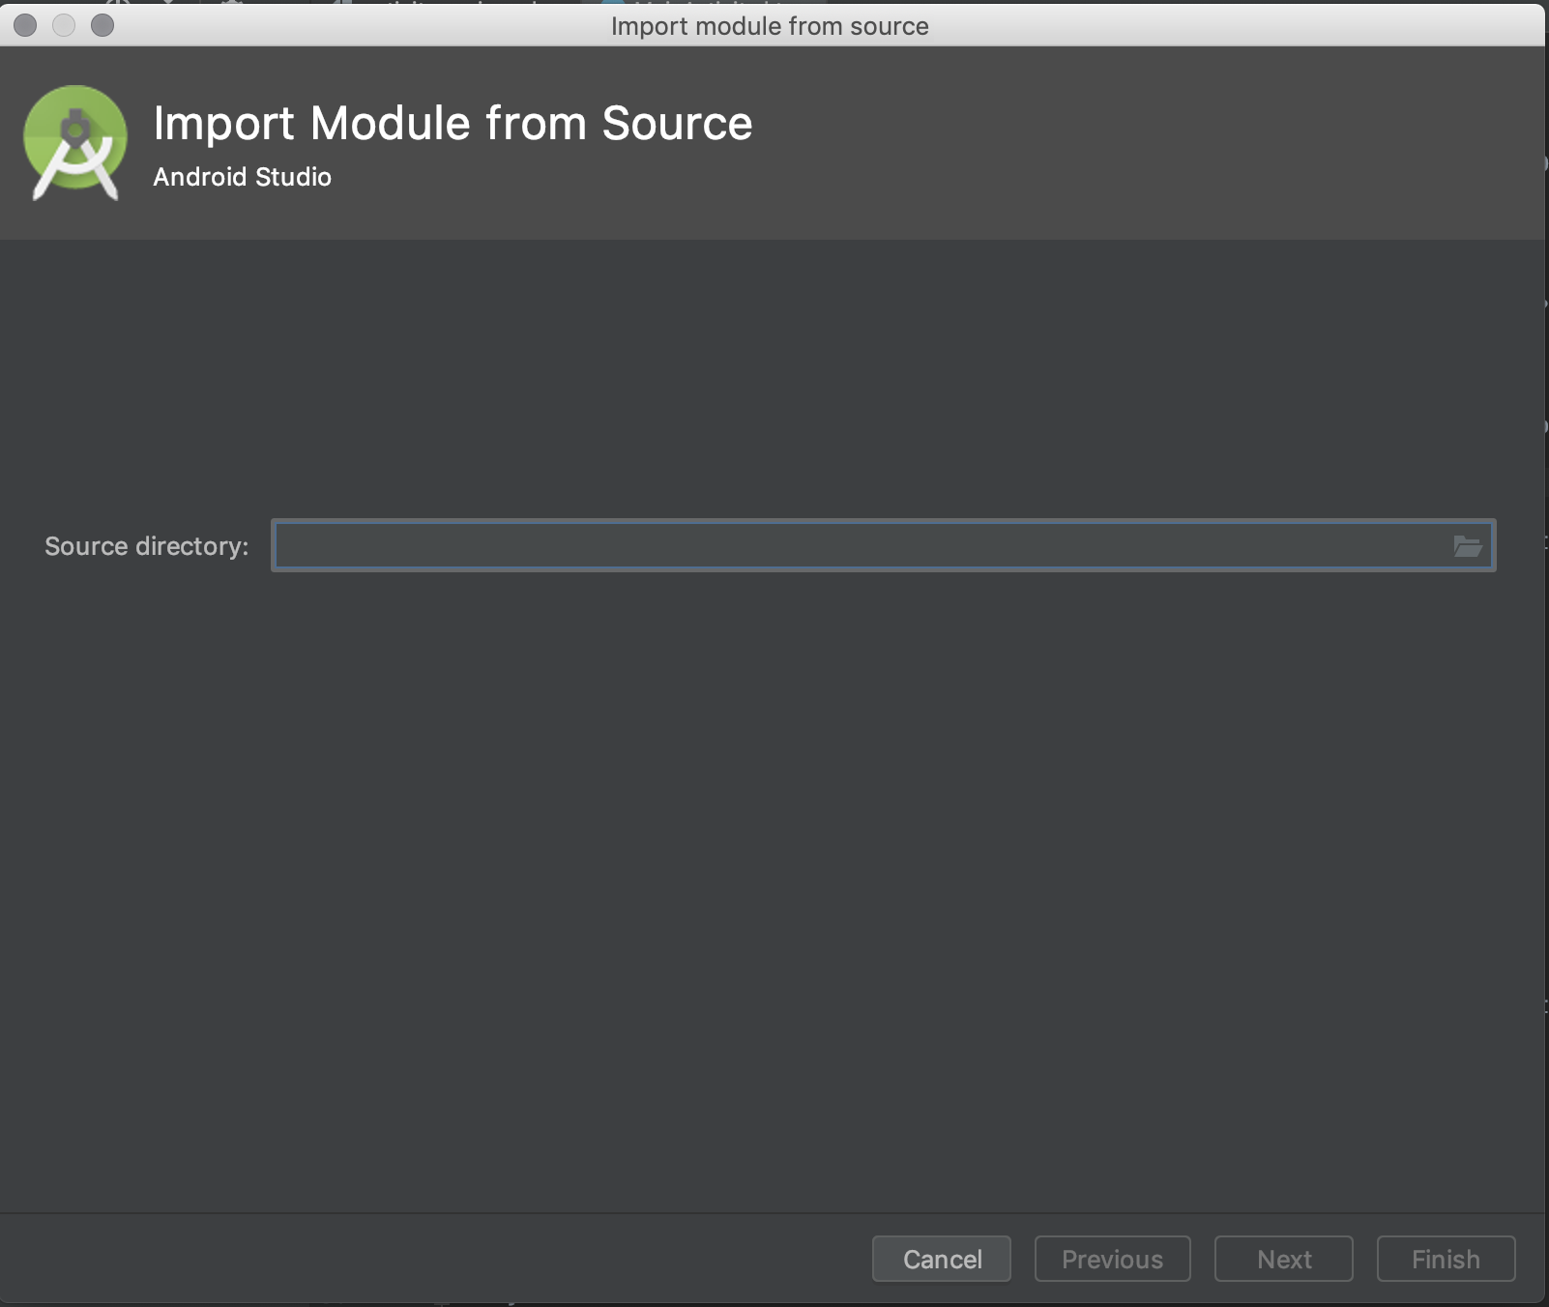Click the 'Import Module from Source' heading

tap(453, 124)
